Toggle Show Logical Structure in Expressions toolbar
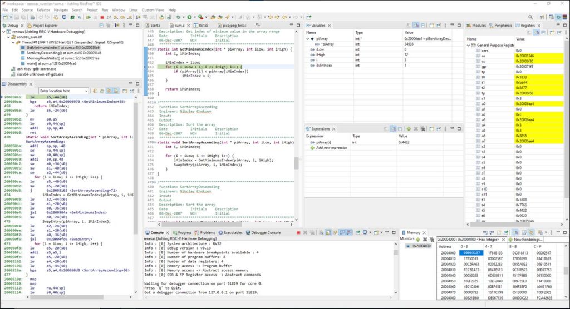This screenshot has width=570, height=309. point(395,129)
